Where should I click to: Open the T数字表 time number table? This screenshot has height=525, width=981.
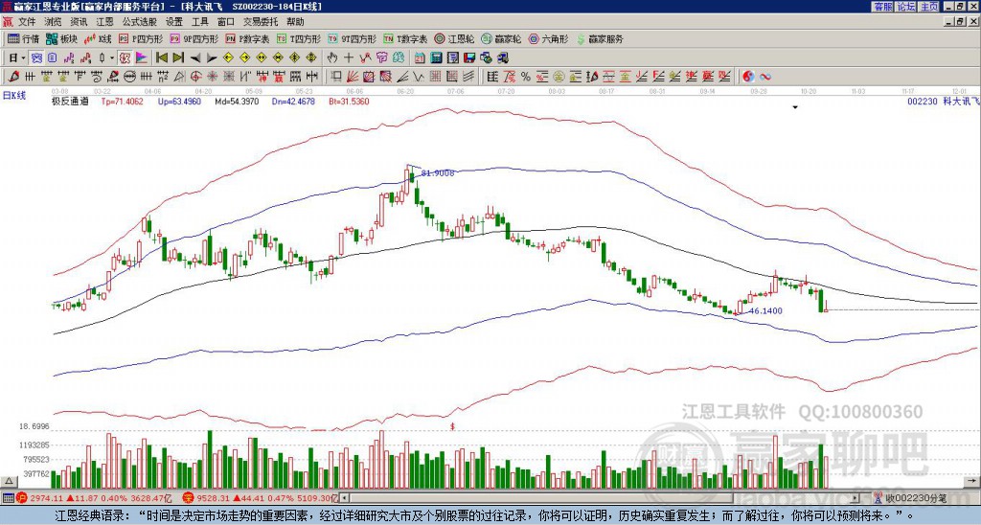(405, 38)
